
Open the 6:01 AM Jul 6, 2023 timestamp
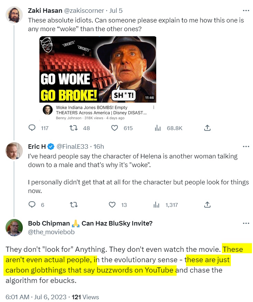pos(36,297)
